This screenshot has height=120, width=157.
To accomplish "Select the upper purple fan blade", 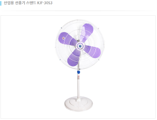I will coord(87,32).
